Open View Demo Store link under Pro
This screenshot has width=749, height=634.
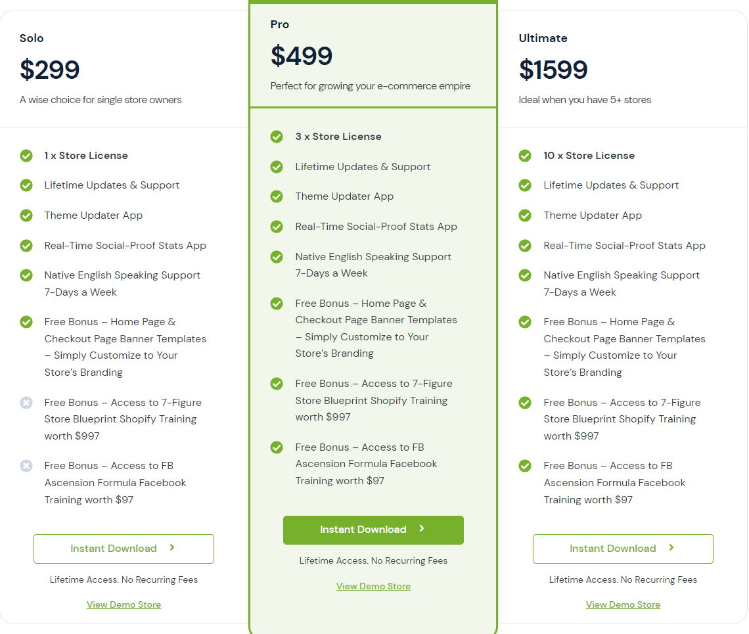373,586
